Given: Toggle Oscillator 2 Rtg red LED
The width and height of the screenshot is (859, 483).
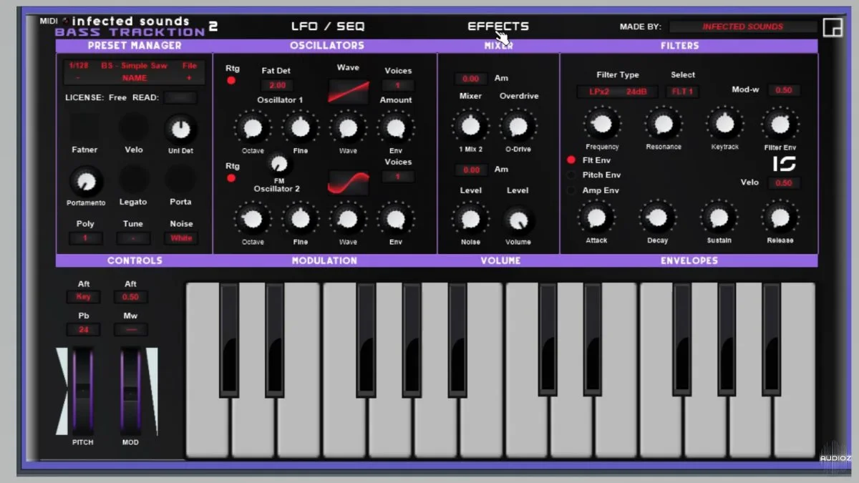Looking at the screenshot, I should [x=231, y=178].
